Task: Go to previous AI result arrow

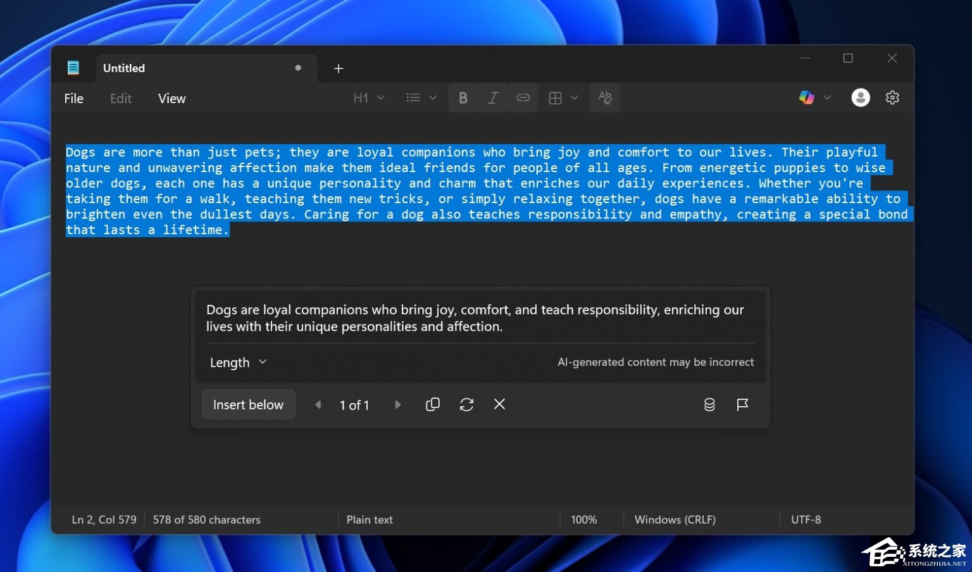Action: (318, 404)
